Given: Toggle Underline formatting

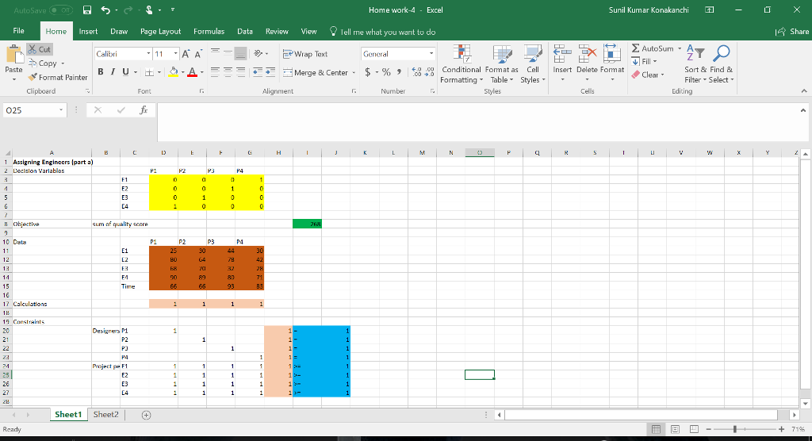Looking at the screenshot, I should click(x=125, y=72).
